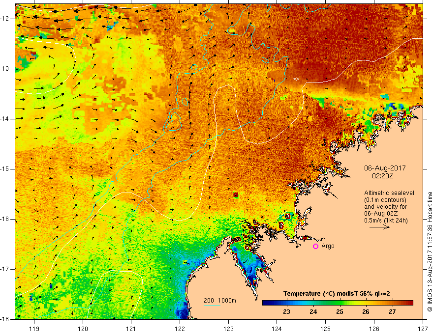Click longitude axis label 124
The width and height of the screenshot is (433, 334).
277,329
